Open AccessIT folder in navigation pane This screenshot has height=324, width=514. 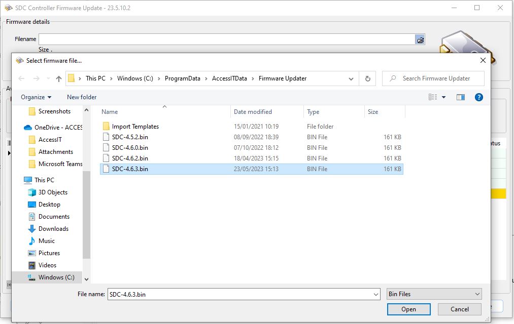click(50, 140)
